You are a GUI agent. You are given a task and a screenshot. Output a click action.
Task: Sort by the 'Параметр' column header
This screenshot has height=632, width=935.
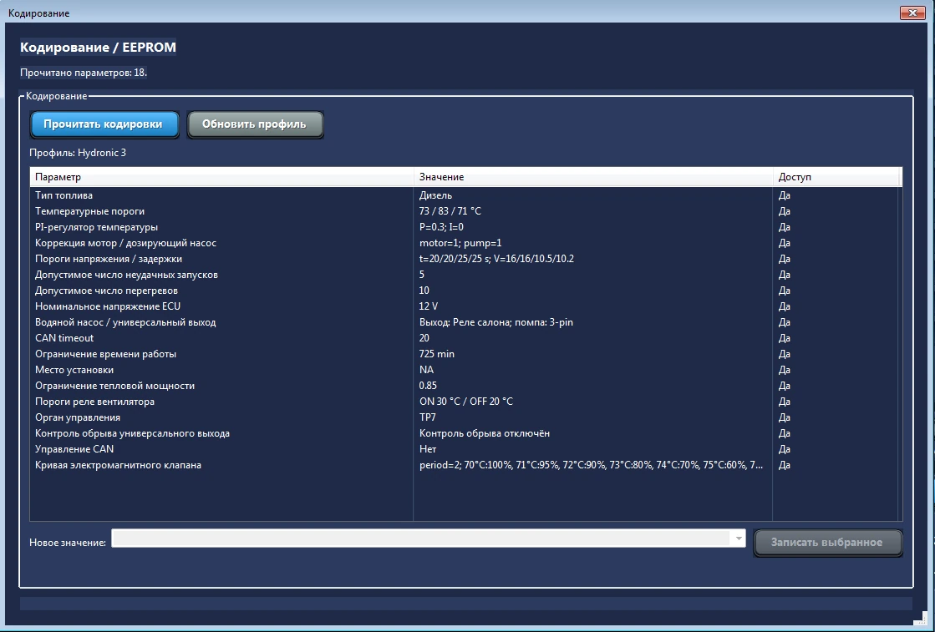[221, 177]
